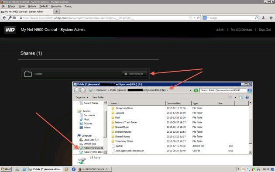Image resolution: width=275 pixels, height=172 pixels.
Task: Open the Widok menu
Action: point(22,6)
